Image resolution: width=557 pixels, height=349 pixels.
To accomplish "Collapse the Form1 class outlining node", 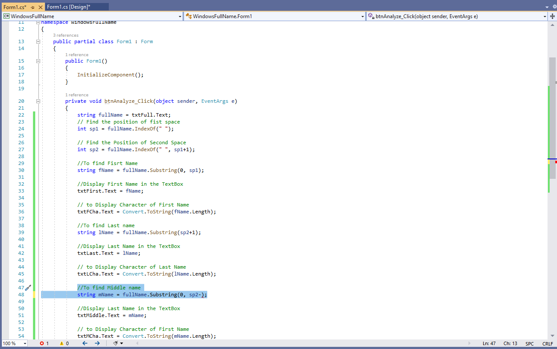I will (38, 41).
